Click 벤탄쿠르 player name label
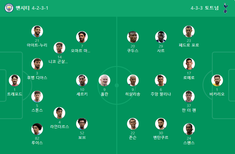Viewport: 235px width, 154px height. (161, 138)
